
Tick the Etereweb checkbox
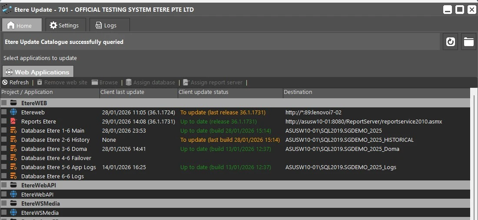click(x=4, y=112)
